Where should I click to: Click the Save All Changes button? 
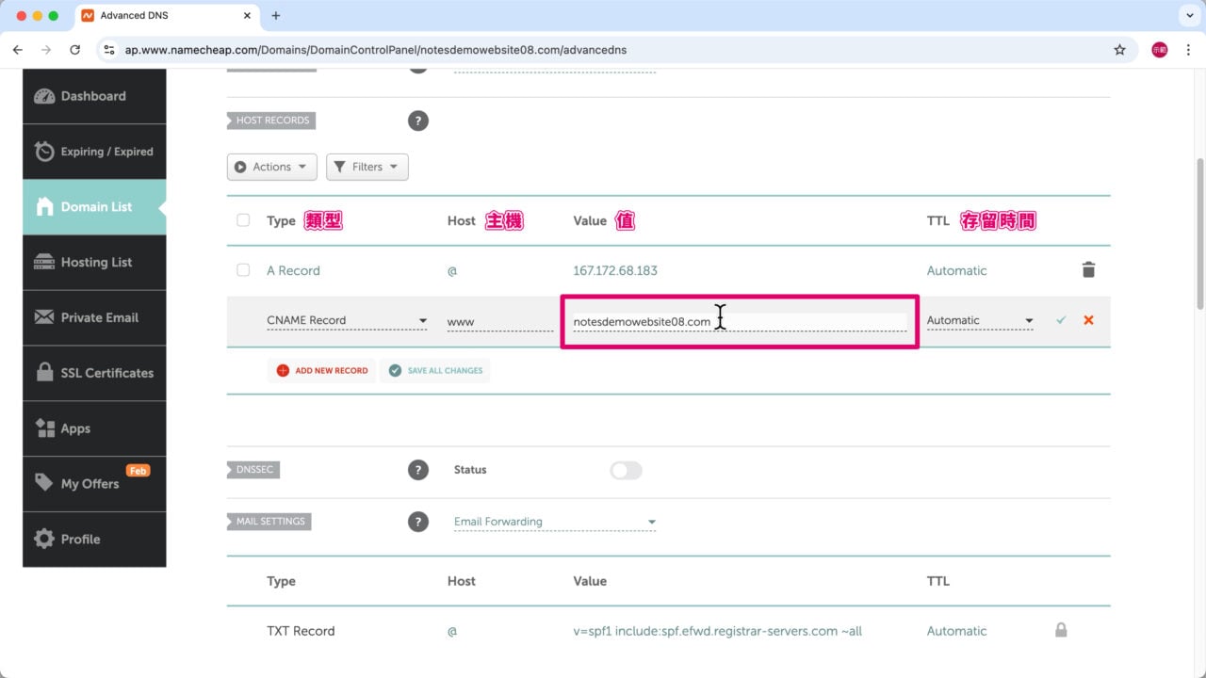(x=435, y=371)
